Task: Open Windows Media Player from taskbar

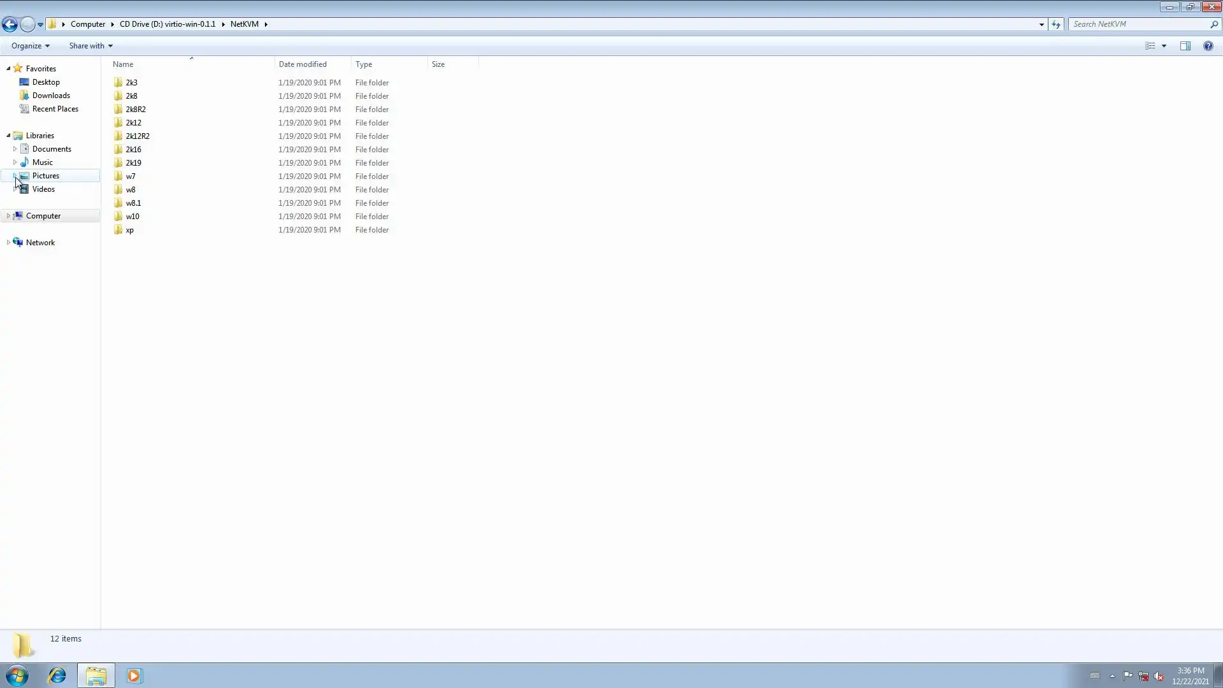Action: [134, 675]
